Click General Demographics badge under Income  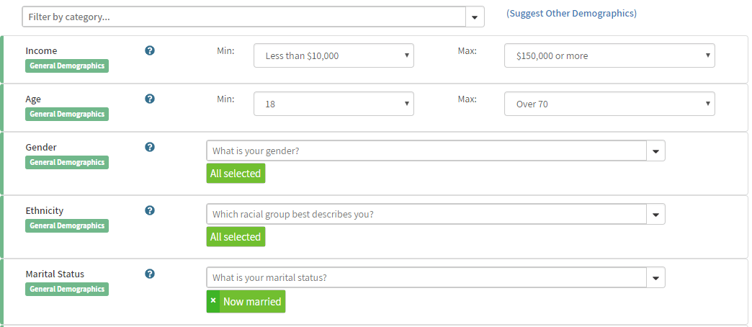click(x=67, y=66)
